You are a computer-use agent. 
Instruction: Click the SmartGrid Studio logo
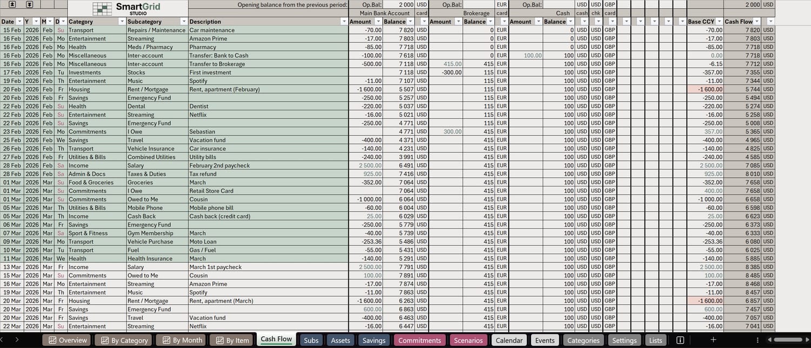[128, 9]
